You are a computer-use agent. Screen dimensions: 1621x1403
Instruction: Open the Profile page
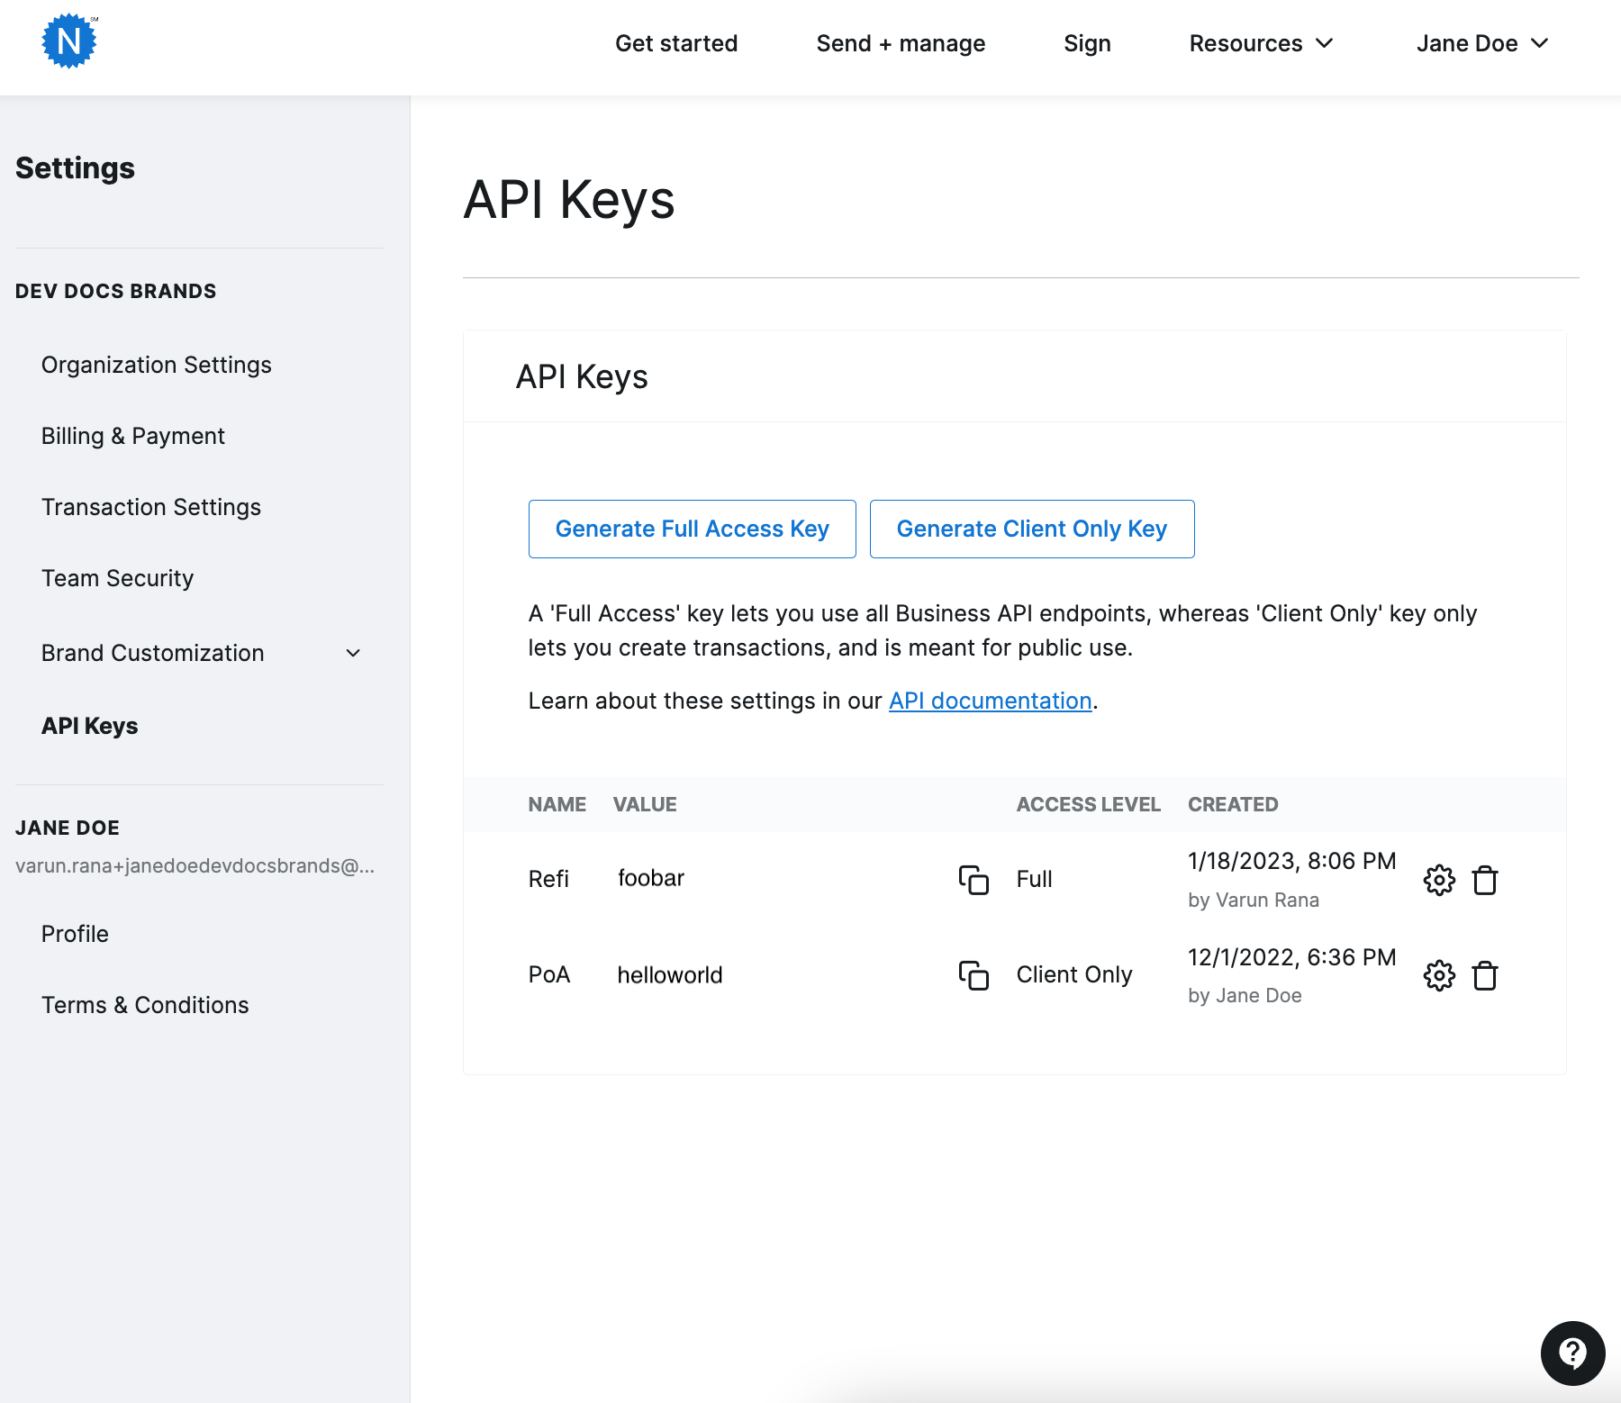pos(75,934)
